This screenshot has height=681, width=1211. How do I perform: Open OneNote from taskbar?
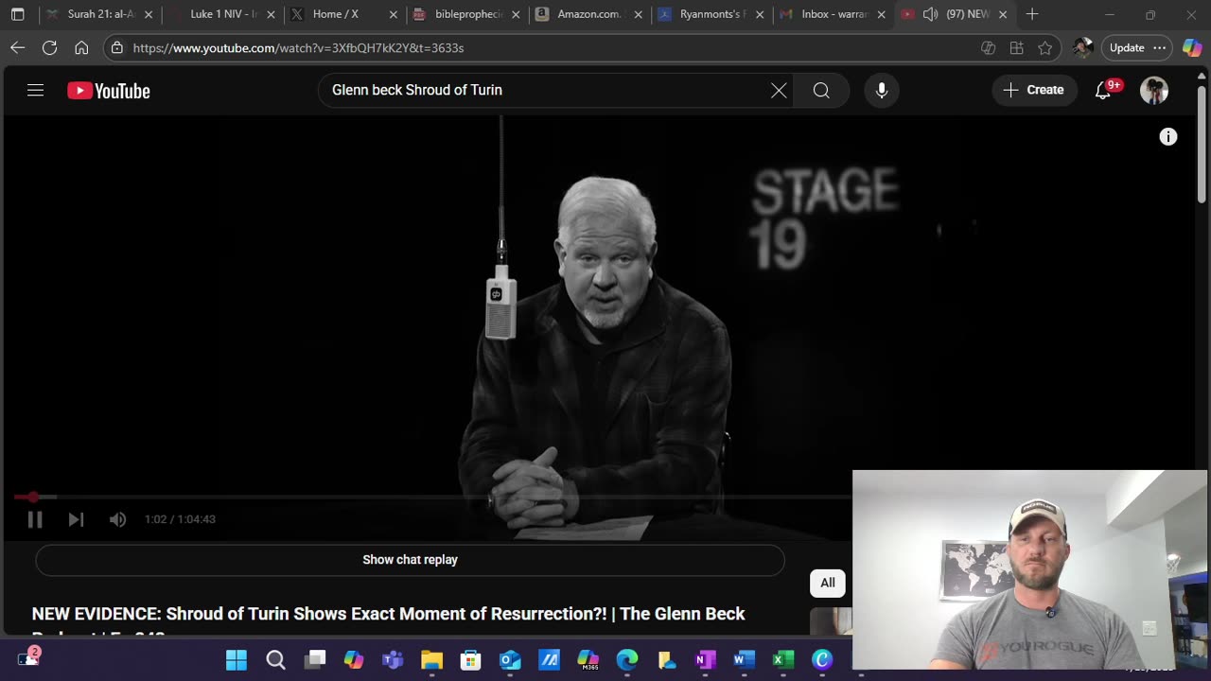click(x=705, y=660)
